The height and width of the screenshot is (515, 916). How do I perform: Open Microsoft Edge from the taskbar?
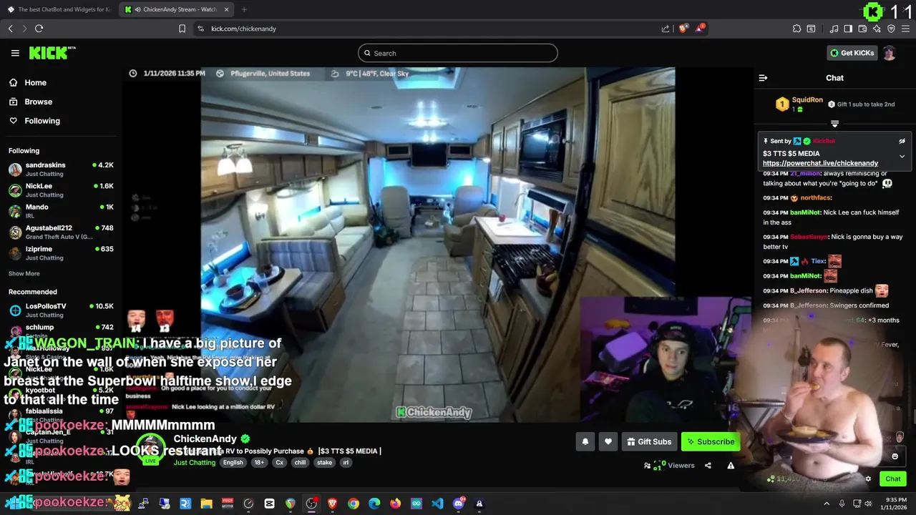coord(374,504)
